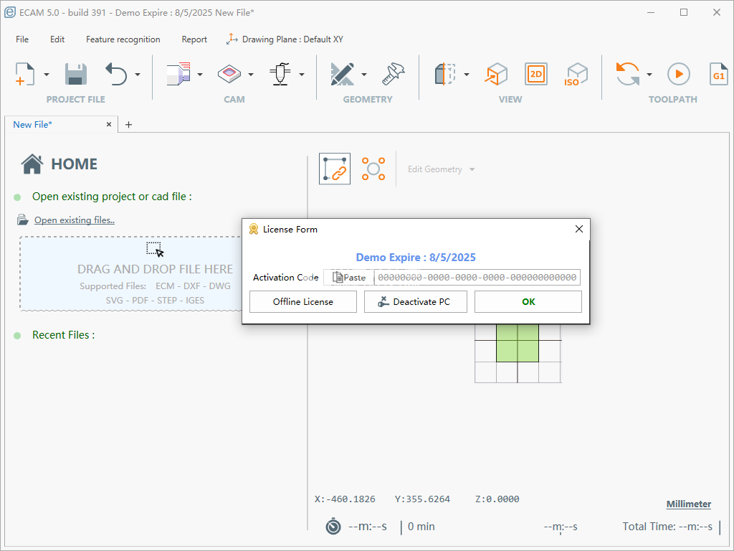Click the Demo Expire : 8/5/2025 text
This screenshot has width=734, height=551.
pyautogui.click(x=416, y=258)
